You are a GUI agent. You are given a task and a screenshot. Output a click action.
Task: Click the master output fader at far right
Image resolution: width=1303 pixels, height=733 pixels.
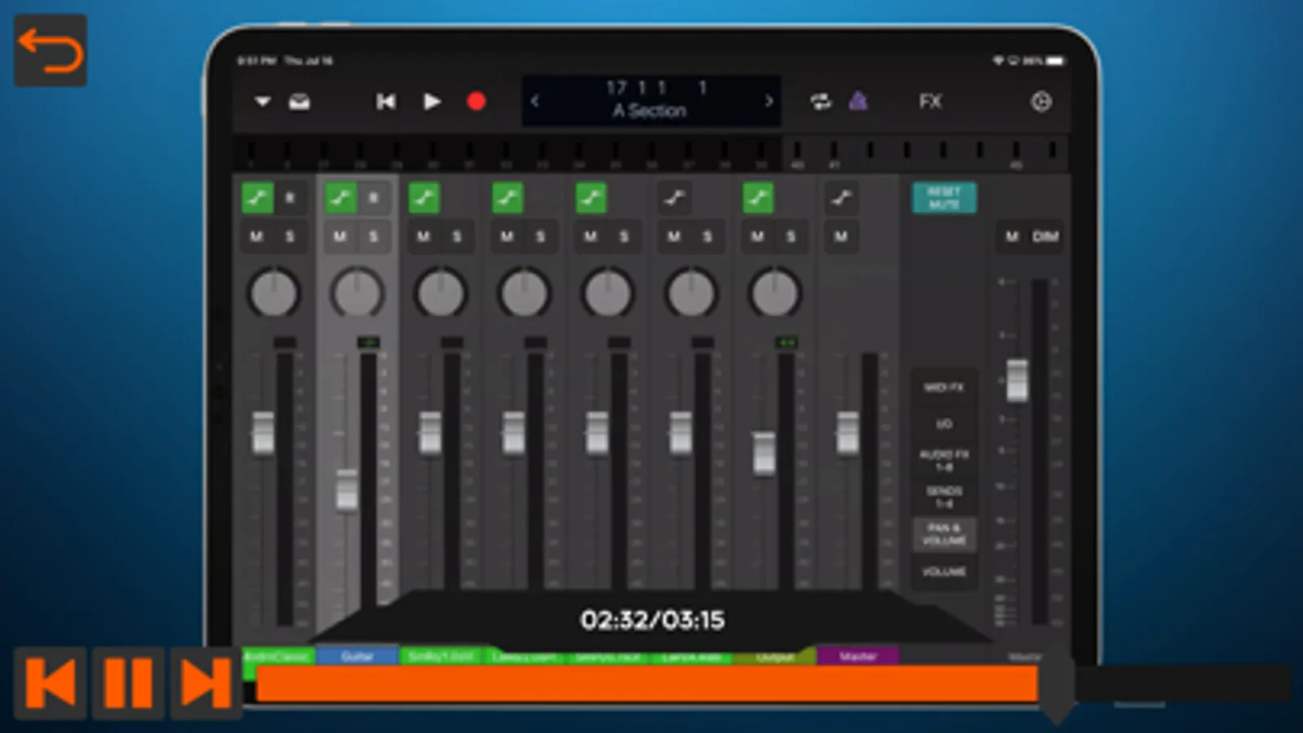coord(1017,380)
